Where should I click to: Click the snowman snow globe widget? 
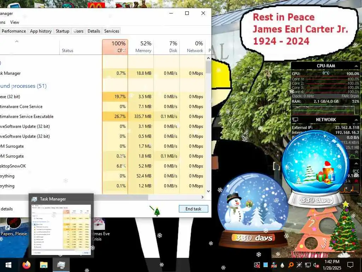point(253,210)
